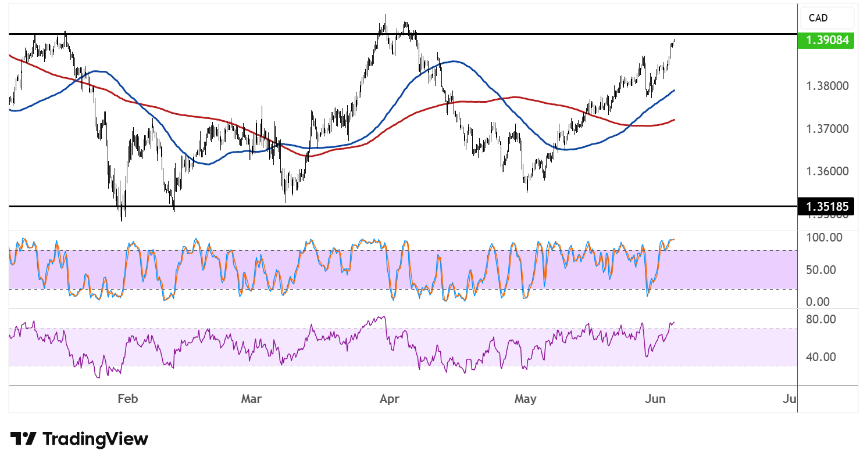Click the May label on time axis
Screen dimensions: 867x465
coord(526,399)
